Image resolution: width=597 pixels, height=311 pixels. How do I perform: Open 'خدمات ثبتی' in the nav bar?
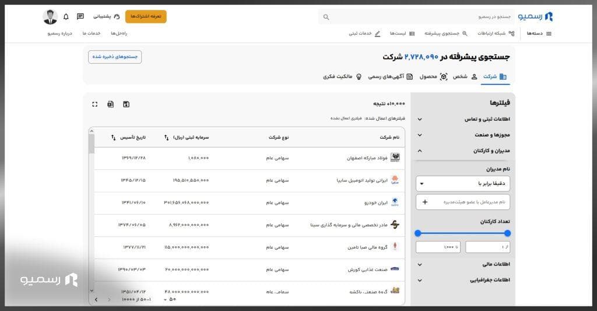coord(364,33)
